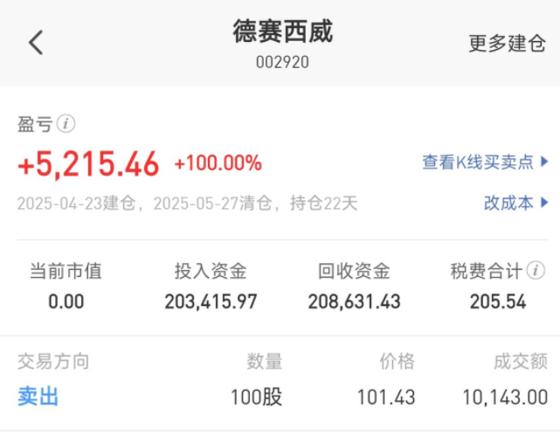The image size is (560, 443).
Task: Select the amount 10,143.00
Action: 505,398
